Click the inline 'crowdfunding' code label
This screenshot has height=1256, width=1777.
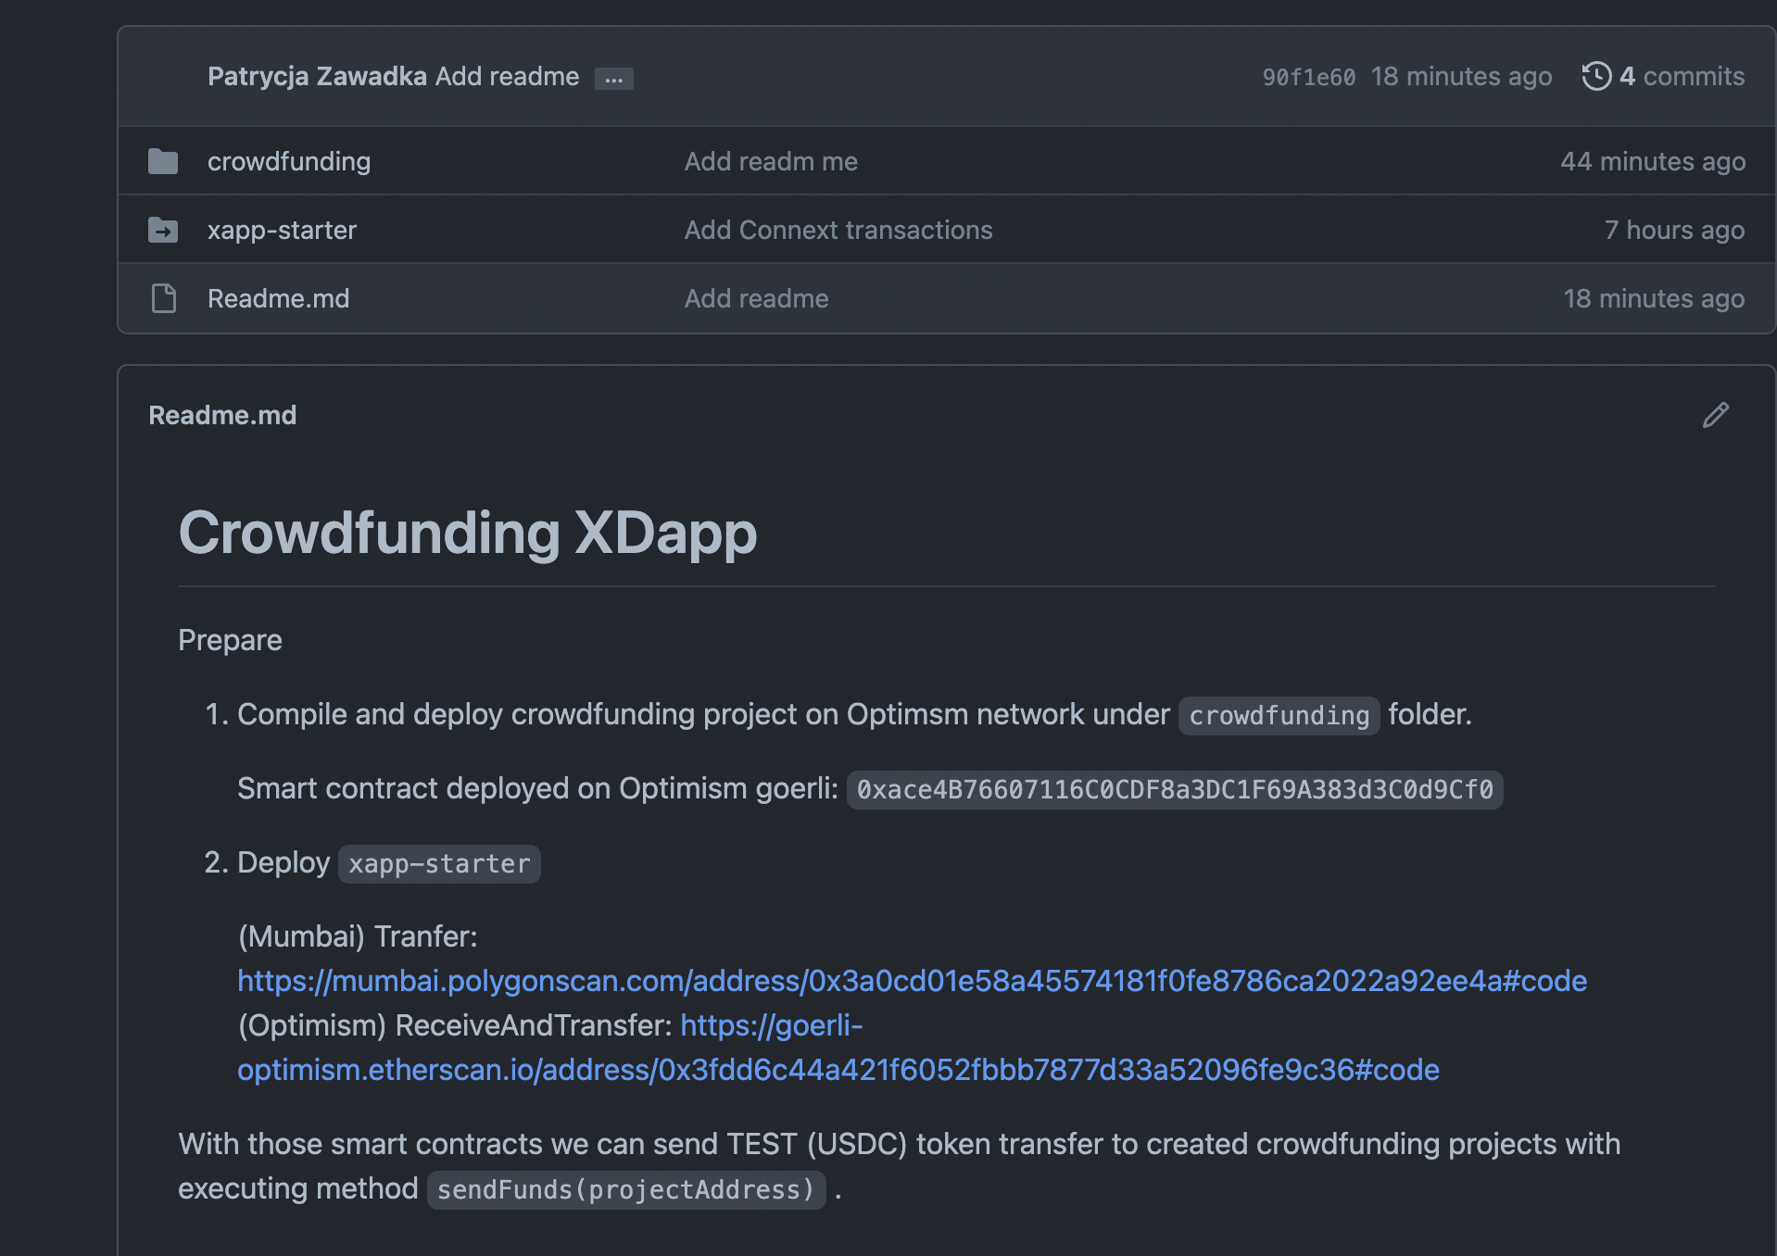click(x=1279, y=716)
